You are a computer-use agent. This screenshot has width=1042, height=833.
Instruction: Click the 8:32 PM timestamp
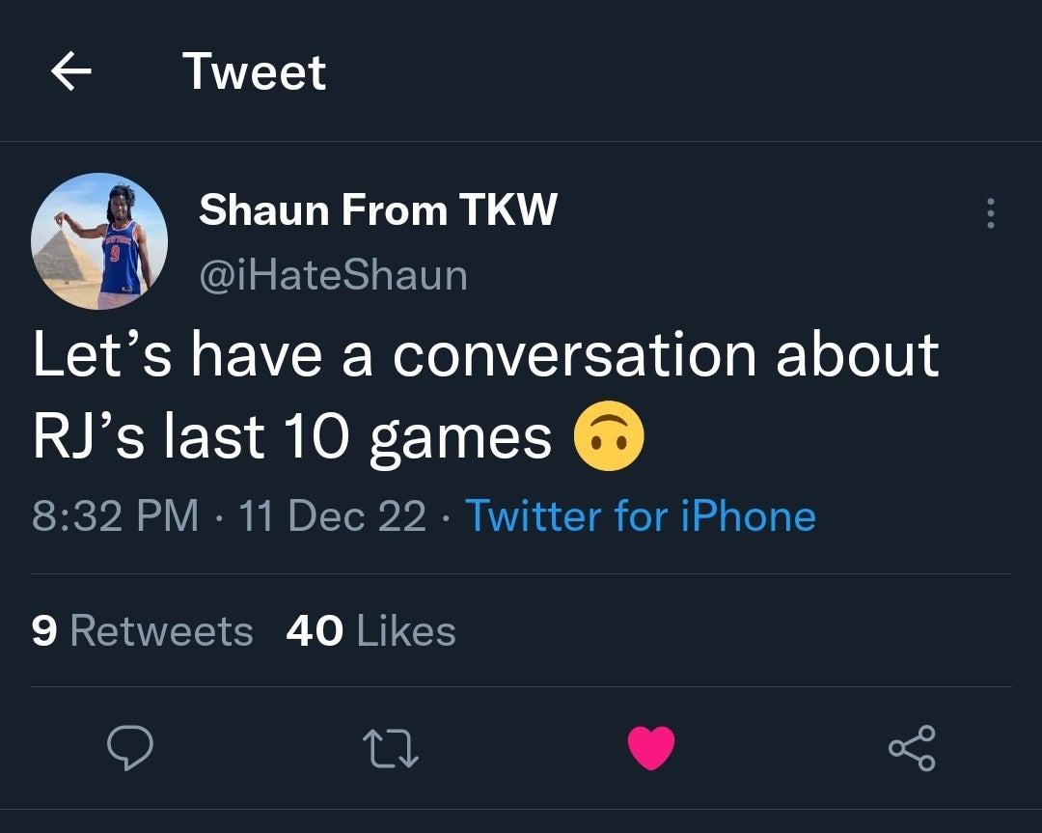pos(115,515)
